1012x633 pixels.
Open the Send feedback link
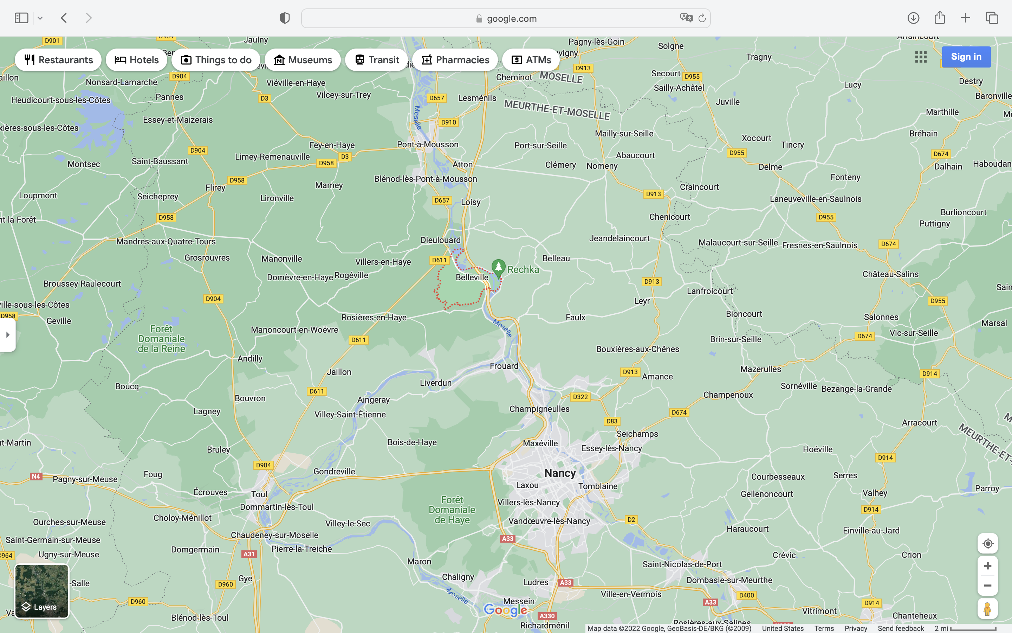click(x=901, y=628)
